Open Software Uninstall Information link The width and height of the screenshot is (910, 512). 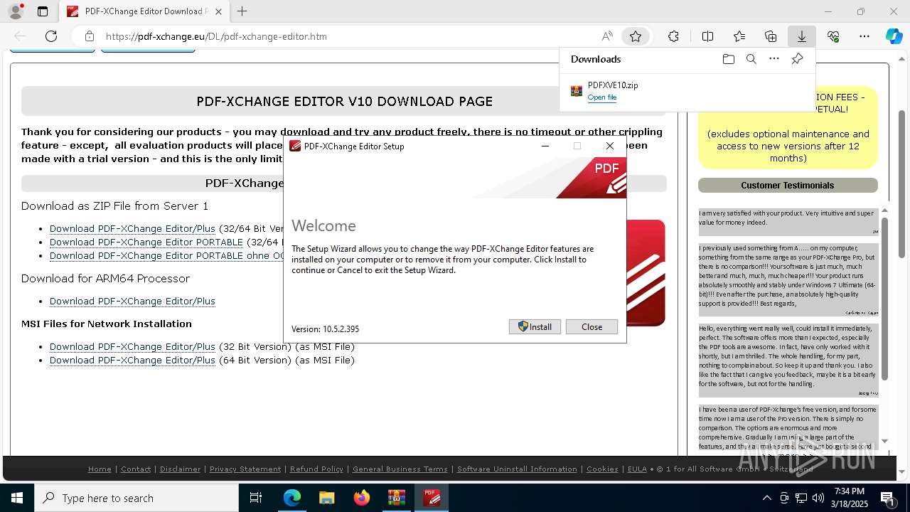(x=517, y=469)
